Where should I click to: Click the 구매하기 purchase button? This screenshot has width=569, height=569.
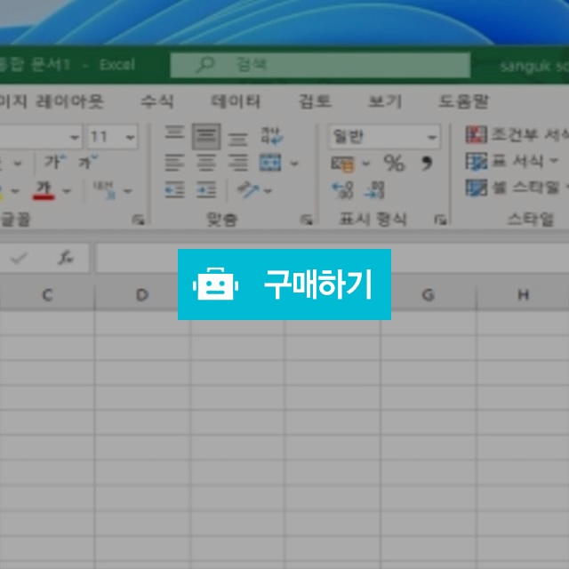pyautogui.click(x=284, y=284)
